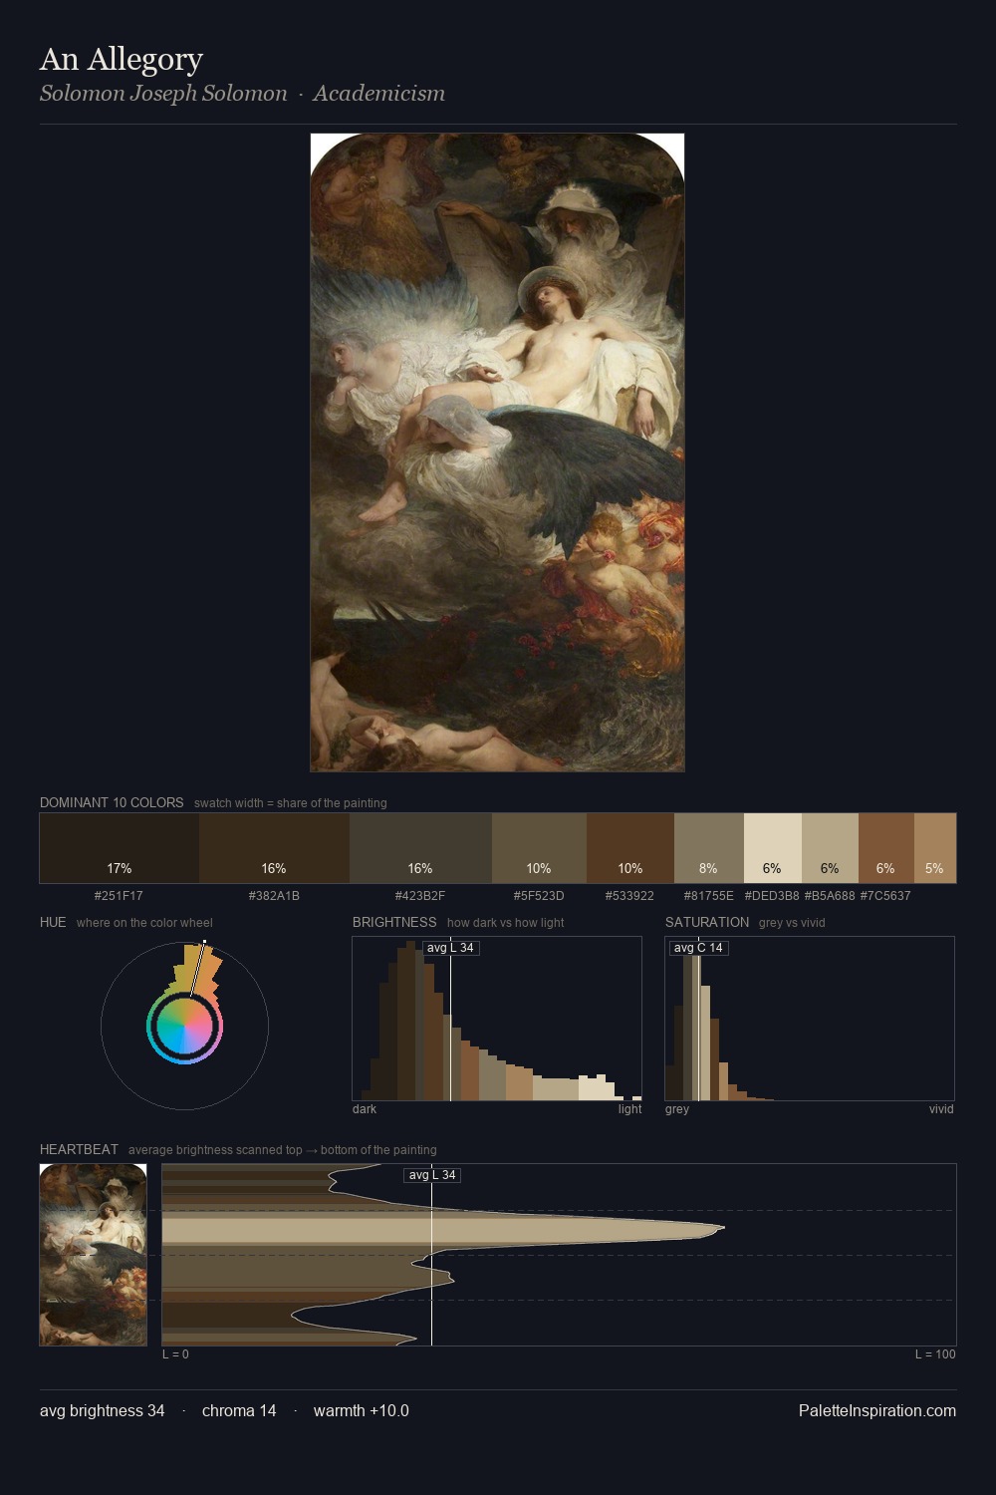Click hex code #382A1B
The height and width of the screenshot is (1495, 996).
tap(274, 896)
